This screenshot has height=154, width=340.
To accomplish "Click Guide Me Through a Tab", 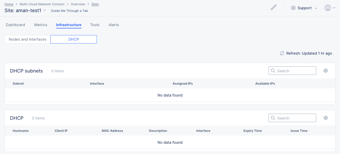I will [69, 11].
